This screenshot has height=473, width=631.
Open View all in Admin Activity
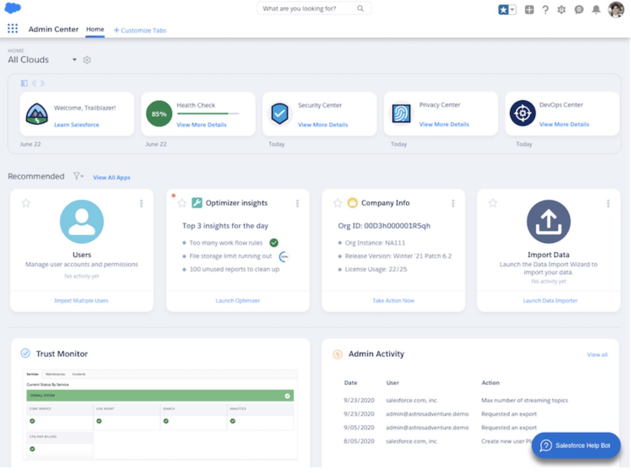coord(597,355)
